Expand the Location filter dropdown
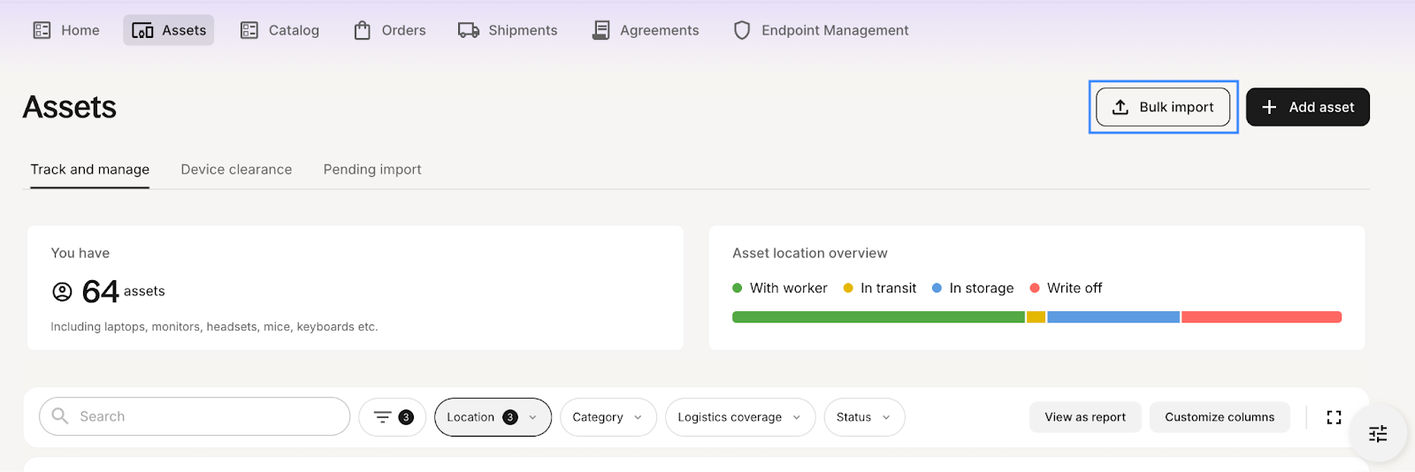Image resolution: width=1415 pixels, height=472 pixels. pyautogui.click(x=493, y=417)
